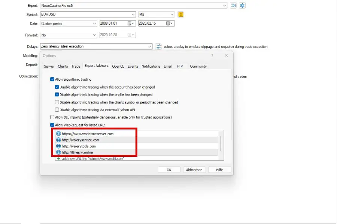The image size is (337, 224).
Task: Click the IDE button next to Expert
Action: click(234, 6)
